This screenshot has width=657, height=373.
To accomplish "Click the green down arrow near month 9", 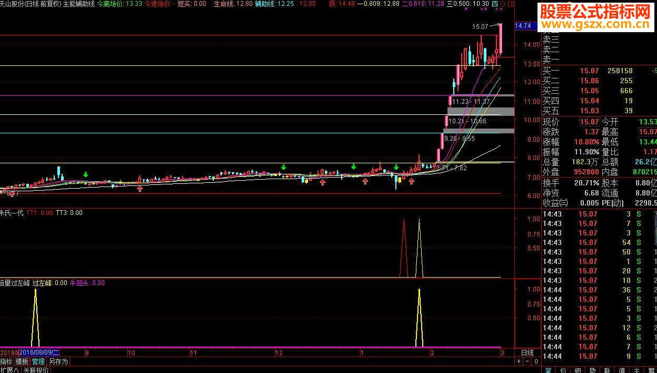I will pos(85,174).
